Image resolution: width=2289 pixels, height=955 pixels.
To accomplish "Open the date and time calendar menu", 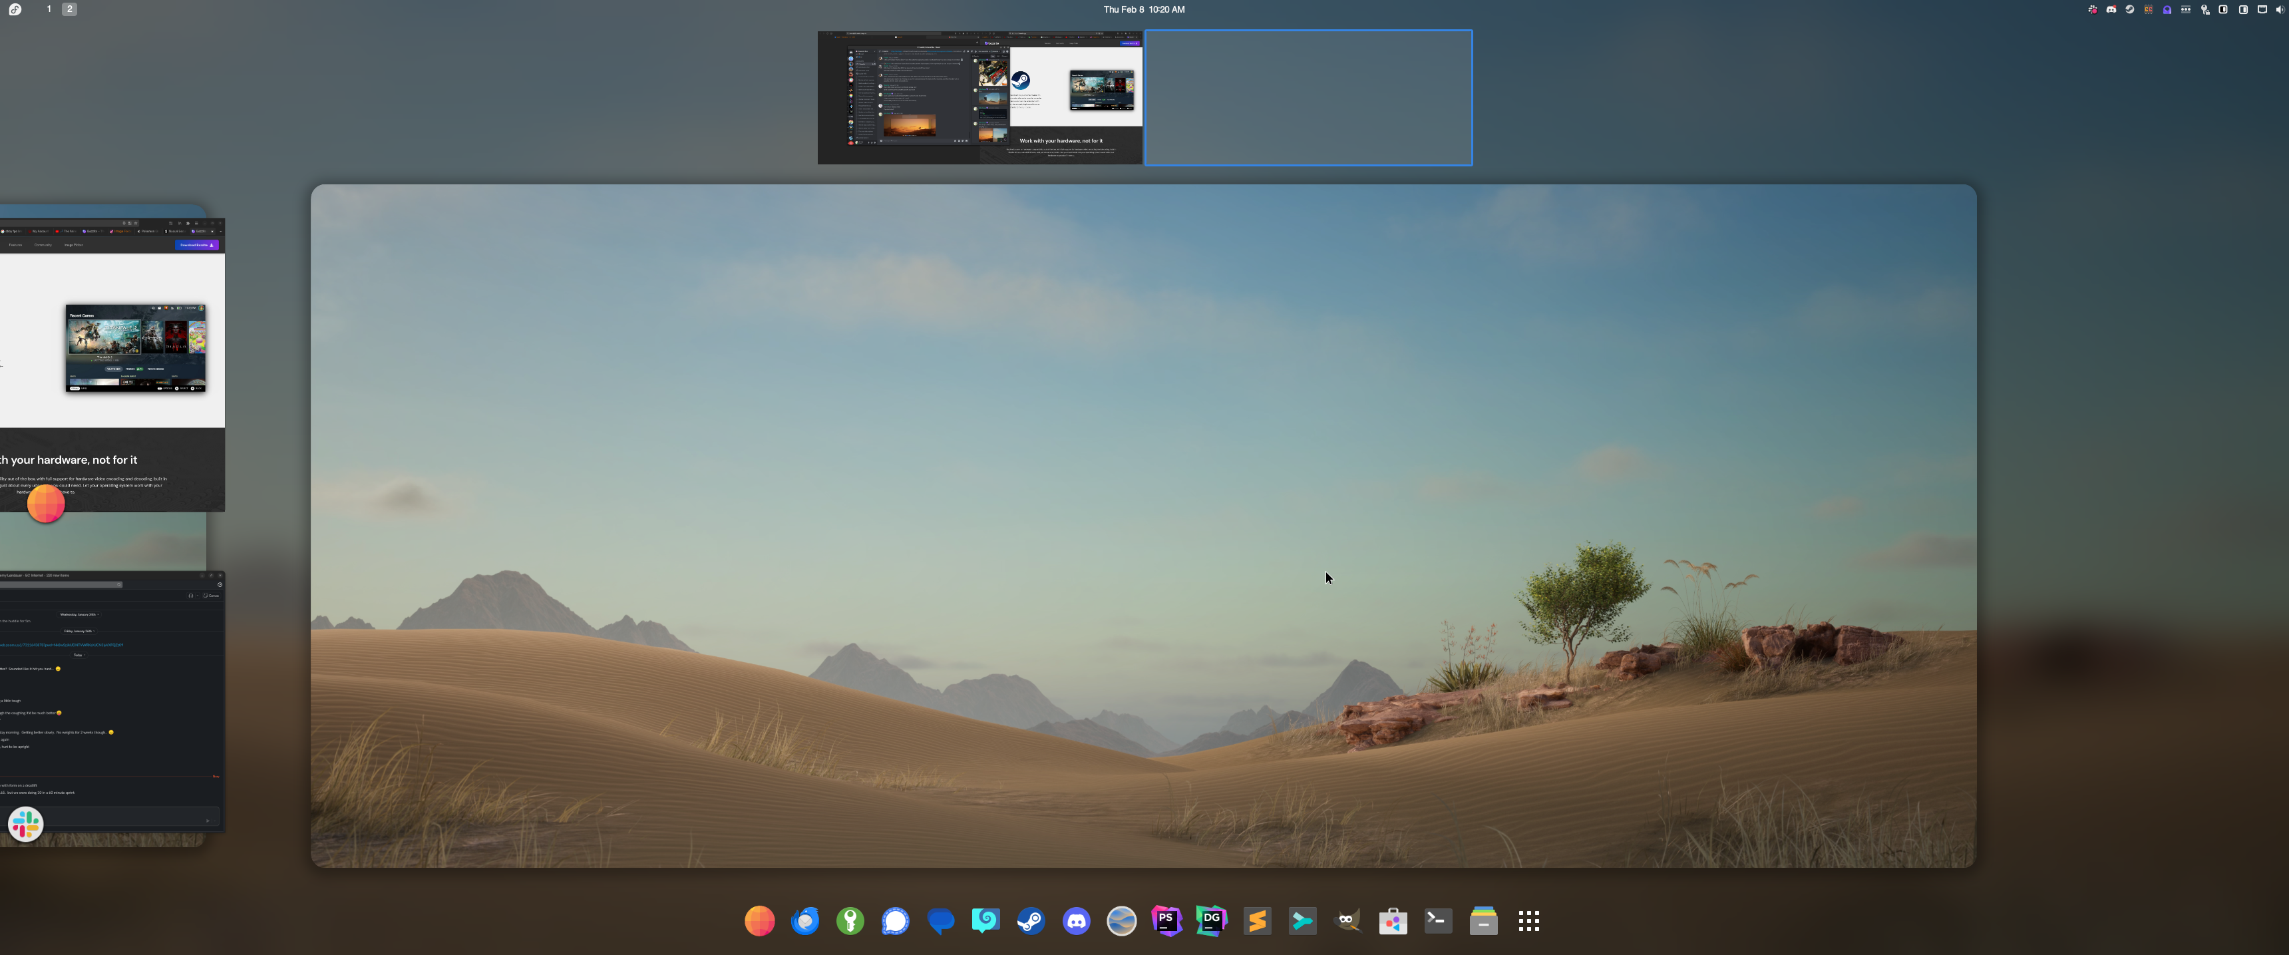I will pyautogui.click(x=1144, y=9).
